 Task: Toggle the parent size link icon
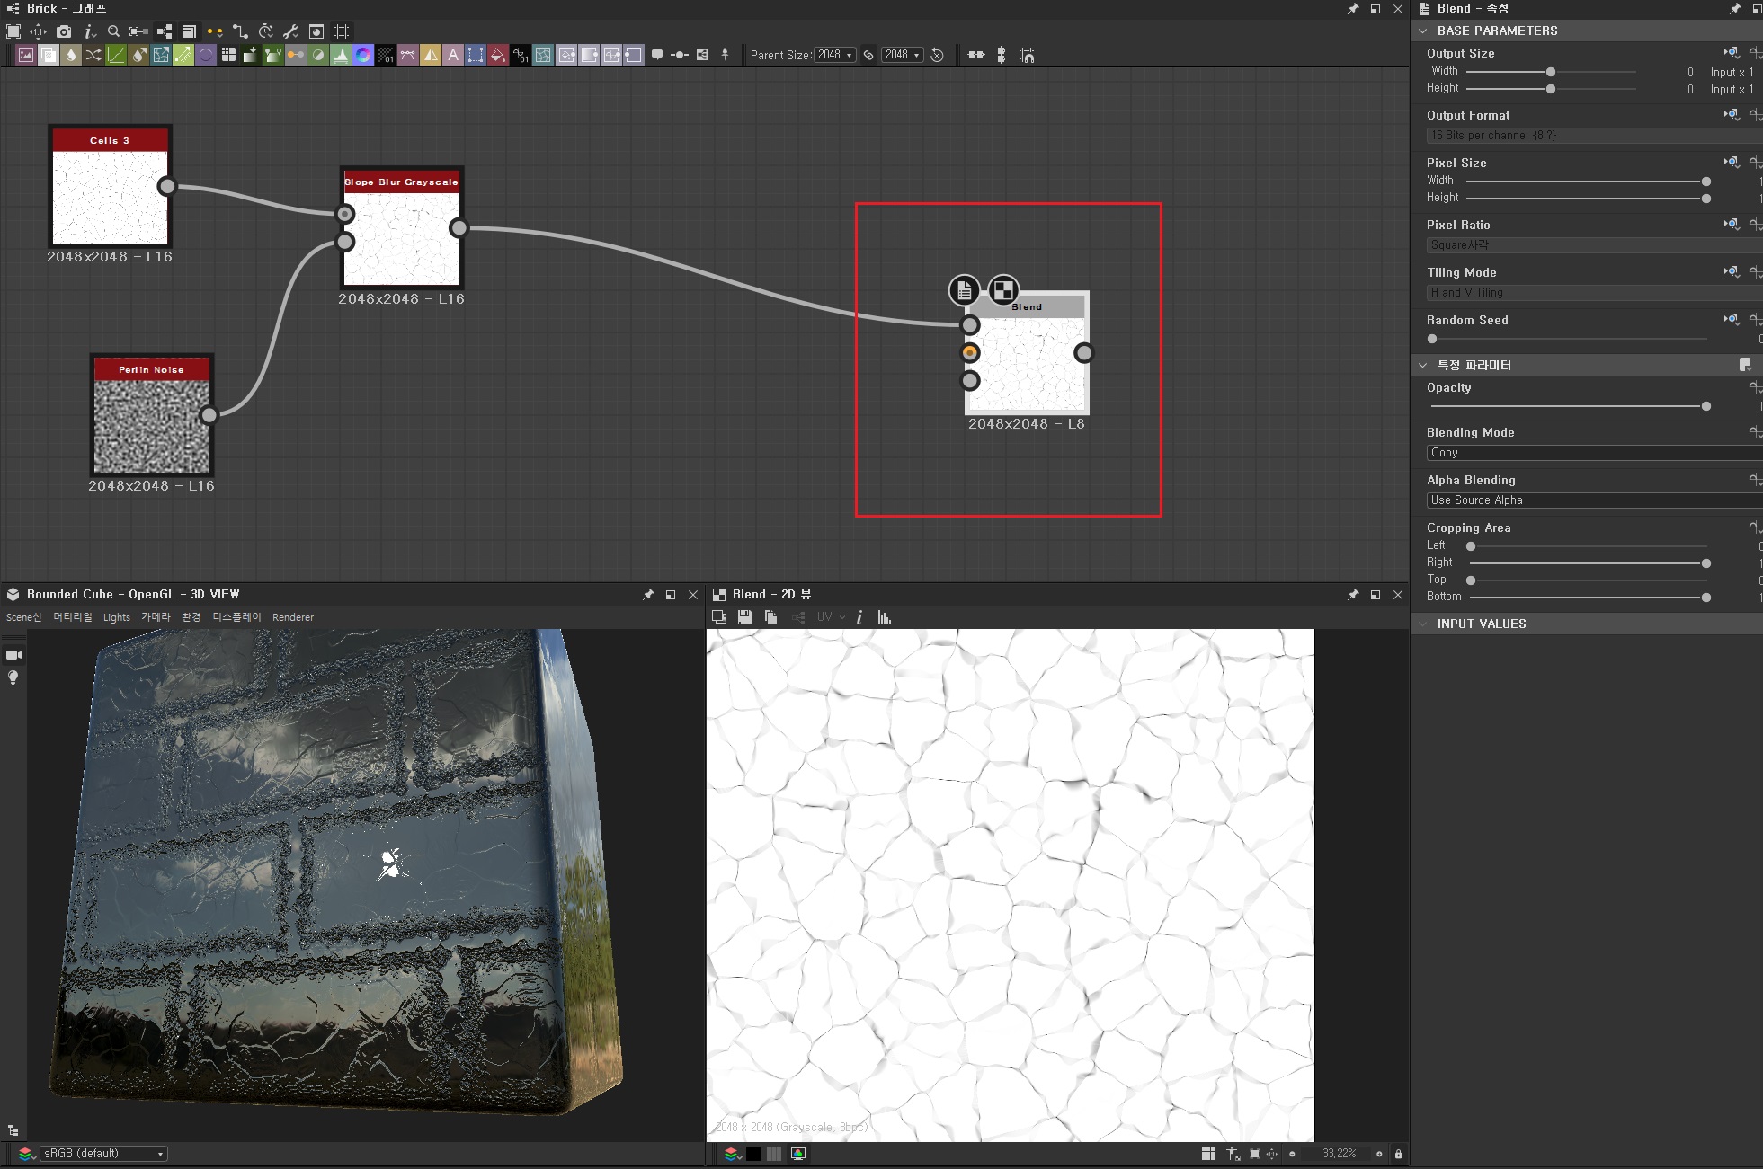[x=868, y=55]
